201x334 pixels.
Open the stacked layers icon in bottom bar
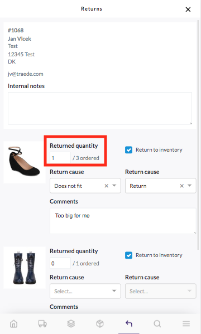pos(71,324)
